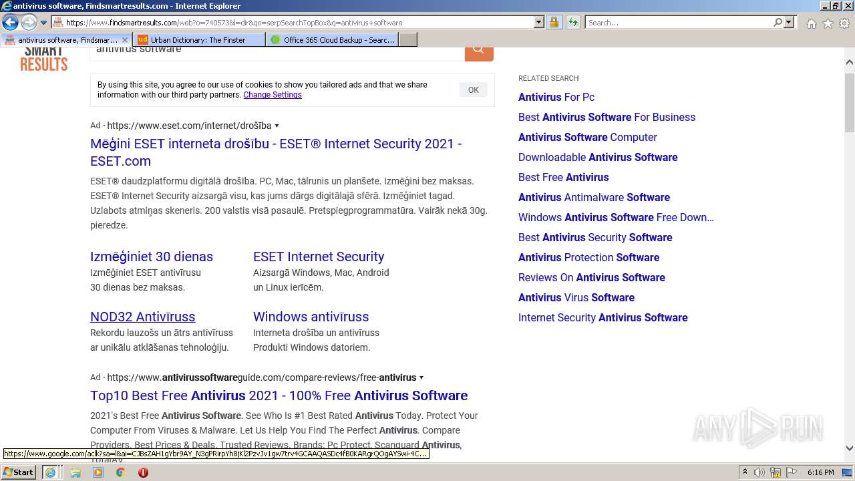Click the page scrollbar up arrow
855x481 pixels.
tap(849, 62)
